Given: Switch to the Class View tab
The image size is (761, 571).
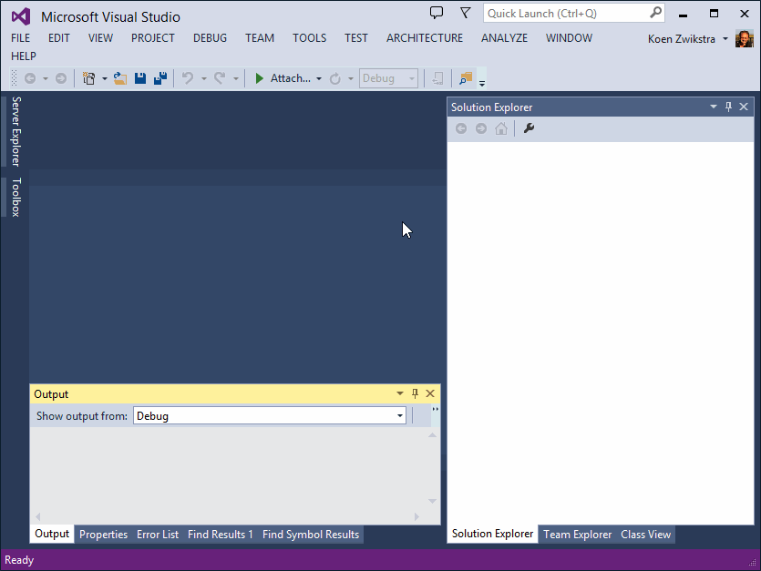Looking at the screenshot, I should pos(646,535).
